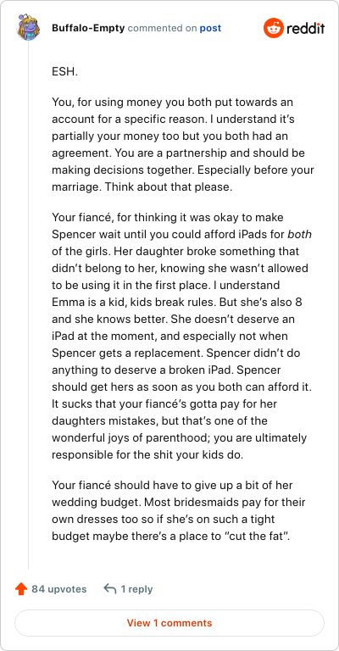339x651 pixels.
Task: Click the orange Reddit Snoo logo icon
Action: (x=273, y=28)
